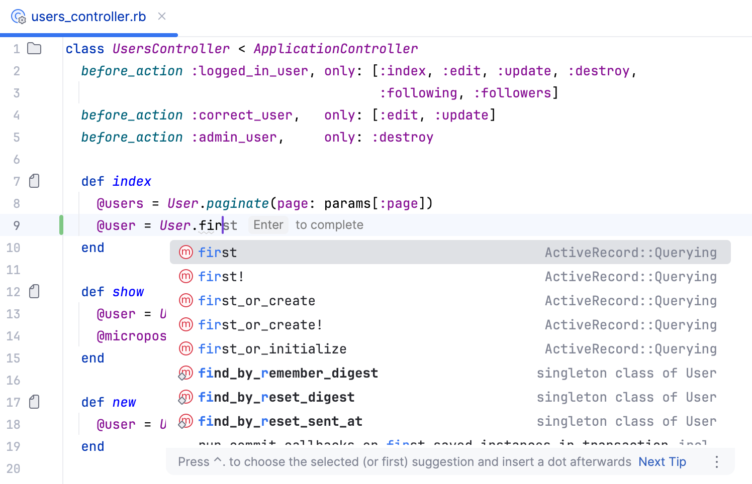Click the gutter icon next to "def new"
Viewport: 752px width, 484px height.
click(x=34, y=402)
